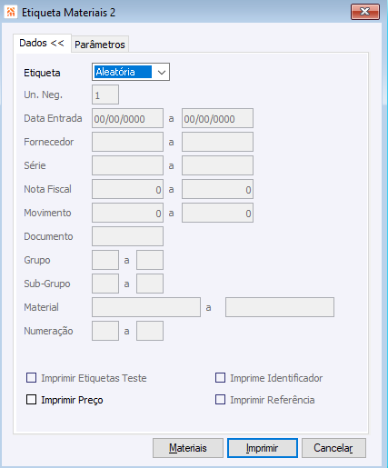Open the Materiais button
The height and width of the screenshot is (468, 388).
tap(188, 448)
